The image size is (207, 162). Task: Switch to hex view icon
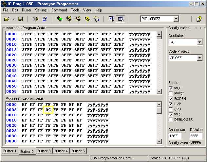click(x=121, y=19)
